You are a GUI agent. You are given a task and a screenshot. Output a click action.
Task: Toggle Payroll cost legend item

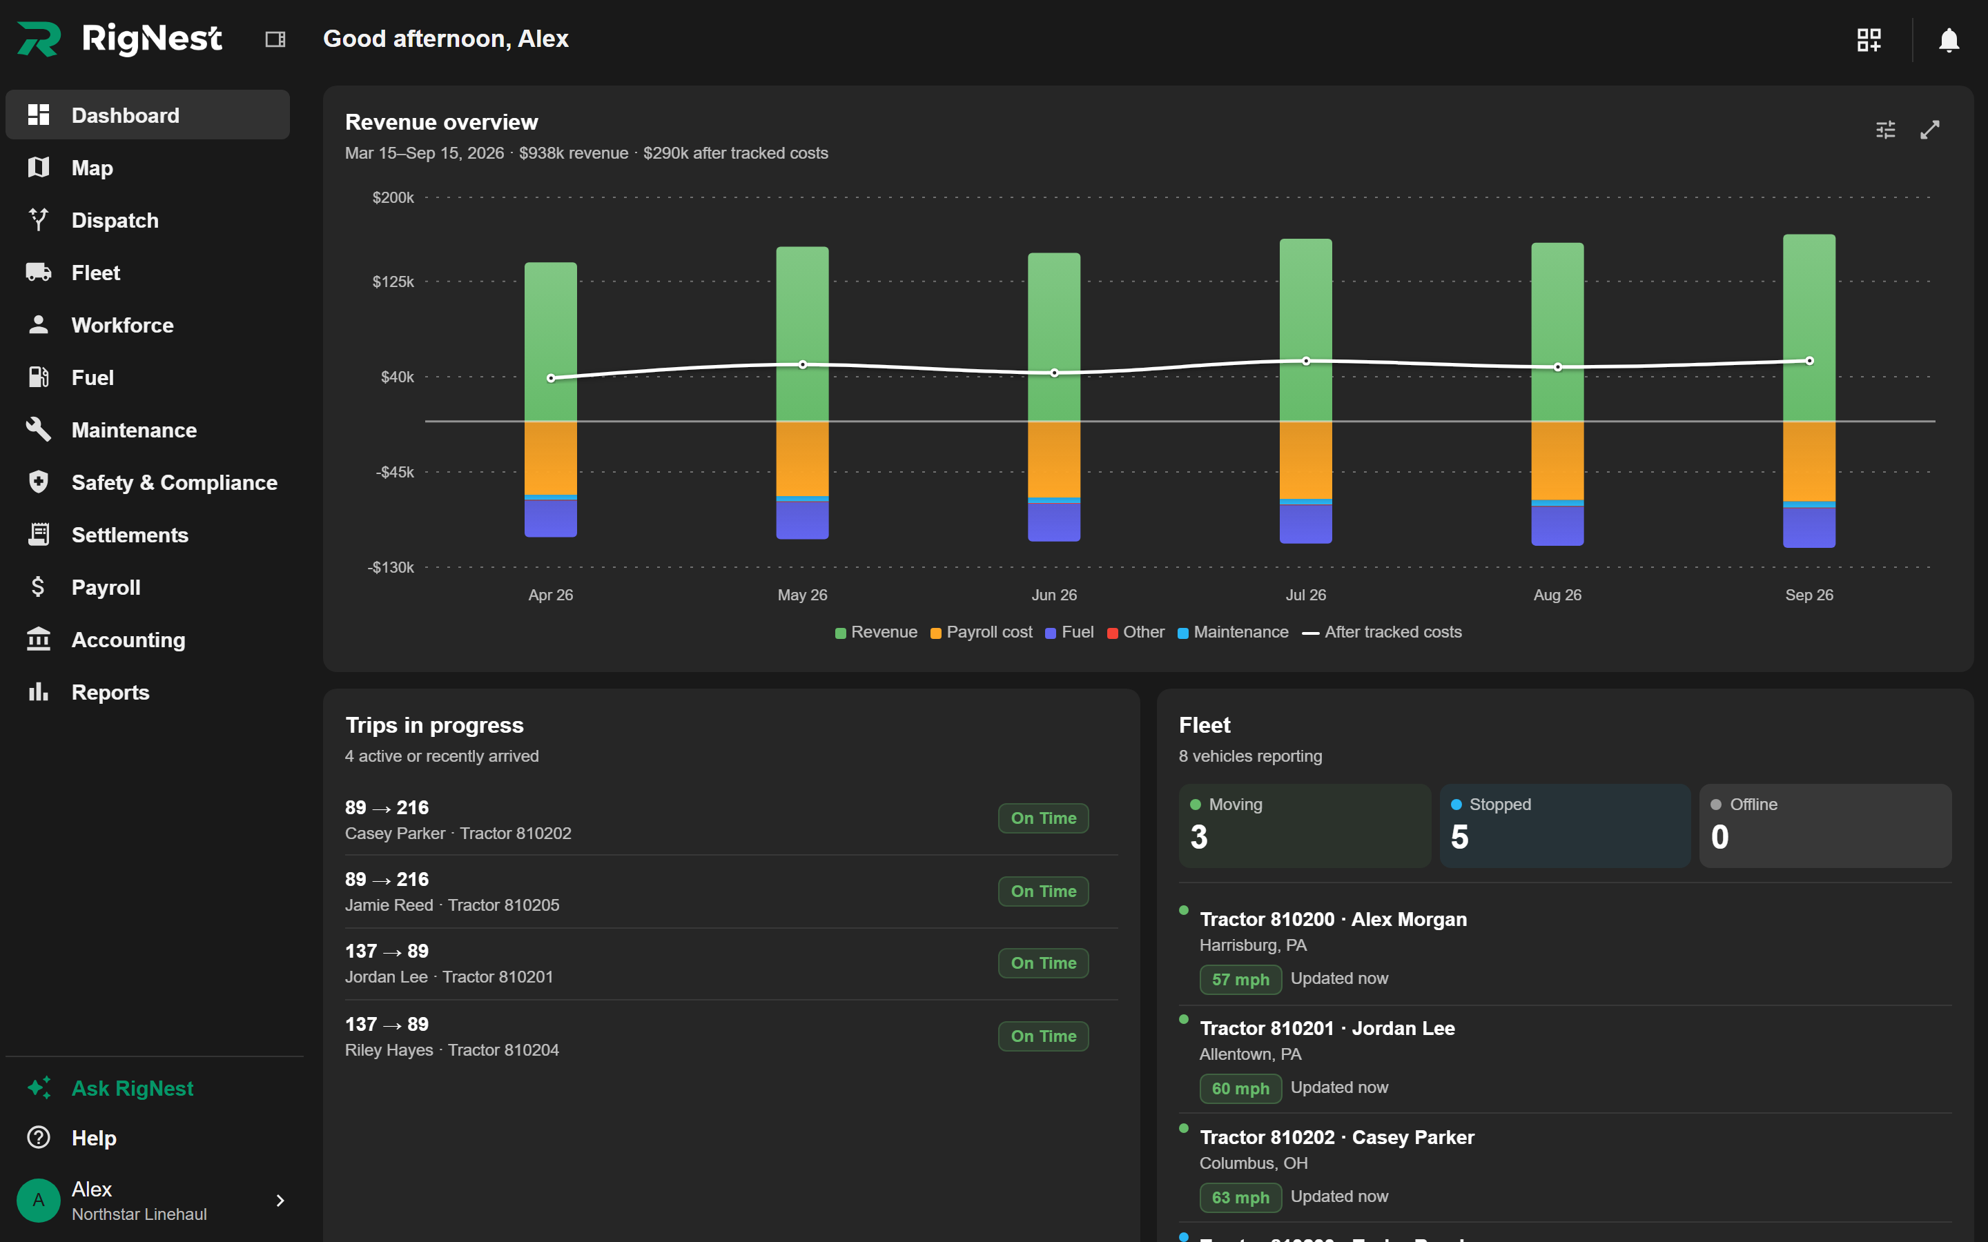[x=981, y=633]
